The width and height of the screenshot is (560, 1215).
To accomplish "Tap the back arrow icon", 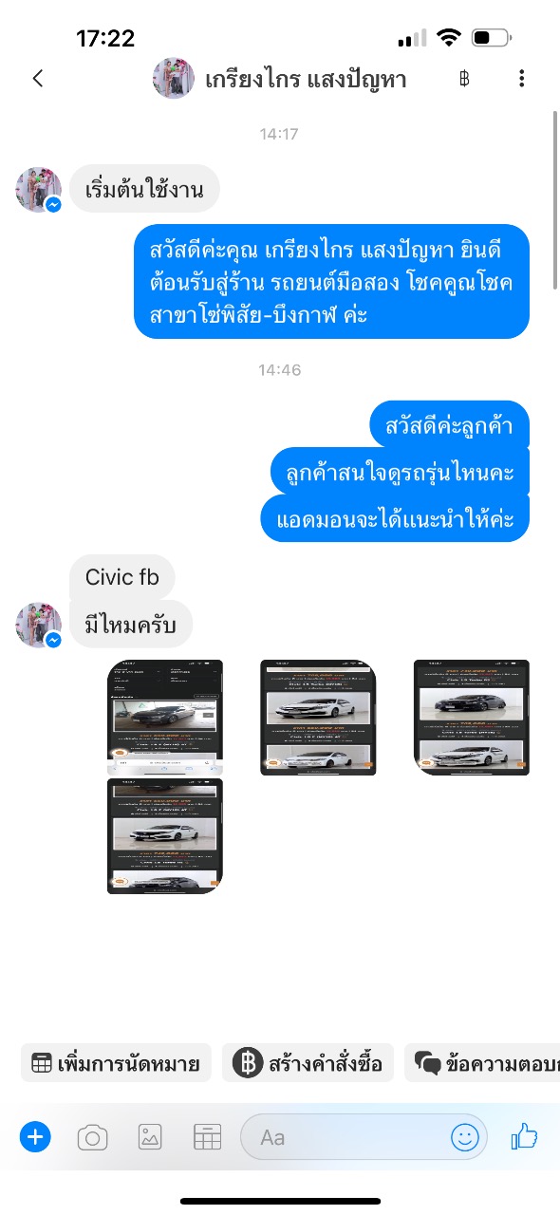I will coord(38,79).
